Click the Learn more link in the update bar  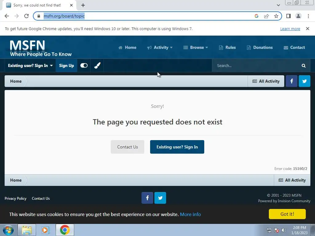(290, 29)
